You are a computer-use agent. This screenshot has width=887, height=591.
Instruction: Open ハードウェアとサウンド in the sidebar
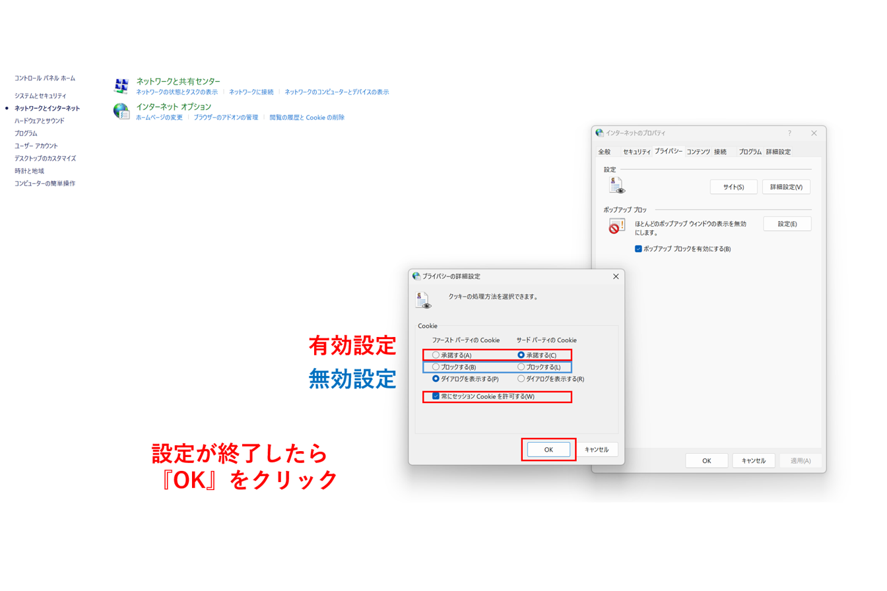(40, 121)
